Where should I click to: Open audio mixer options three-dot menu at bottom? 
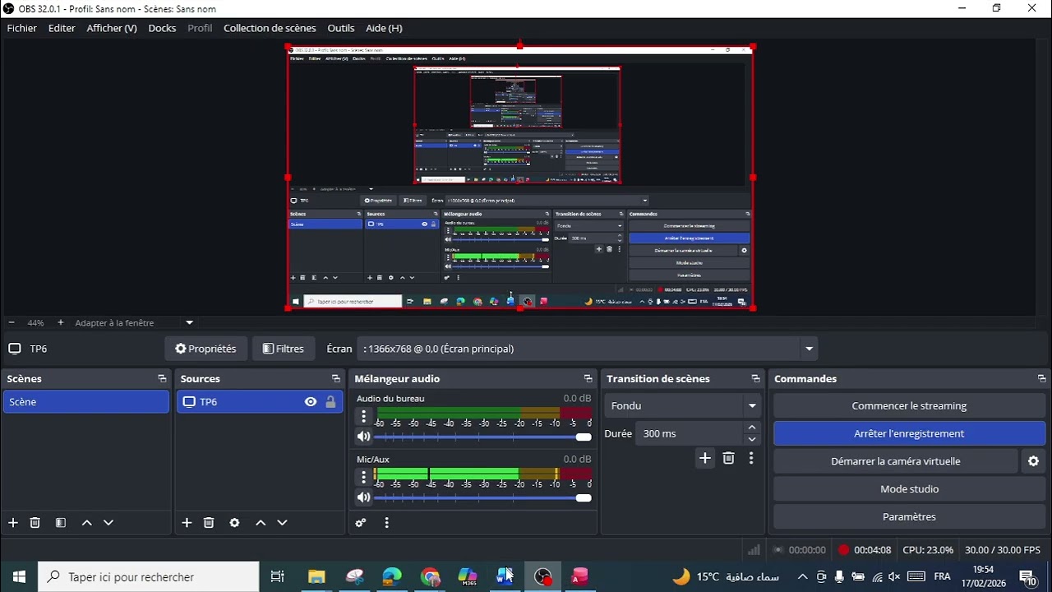(x=386, y=523)
